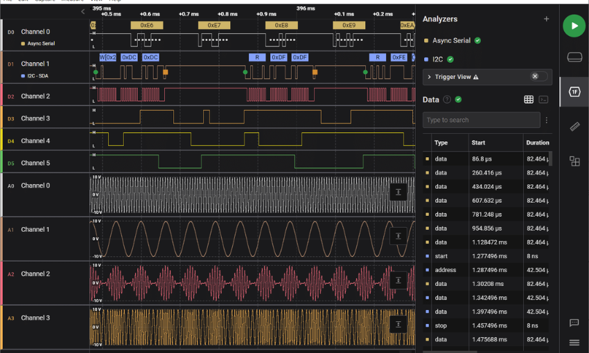Open the Measurements ruler panel
This screenshot has height=353, width=589.
(574, 126)
